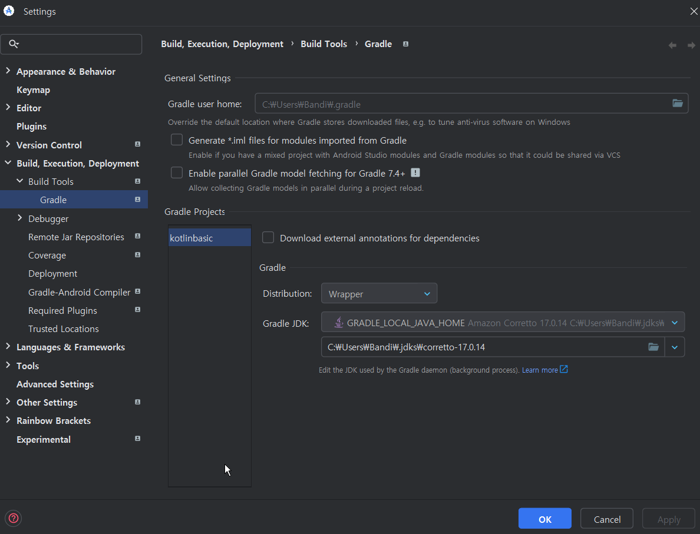Click project icon next to Coverage
Screen dimensions: 700x534
click(x=137, y=255)
